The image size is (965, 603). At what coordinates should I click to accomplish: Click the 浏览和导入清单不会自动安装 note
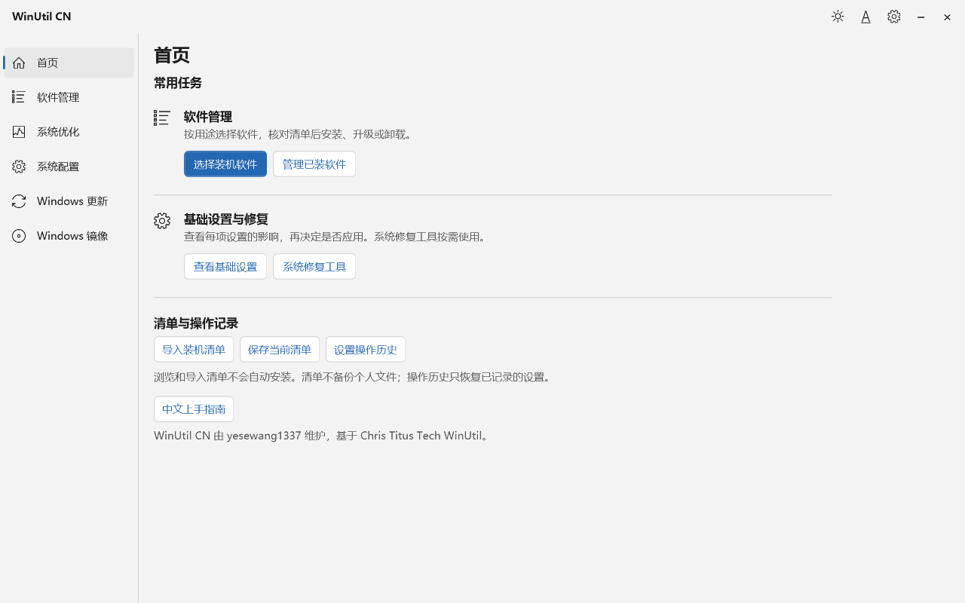[x=354, y=377]
